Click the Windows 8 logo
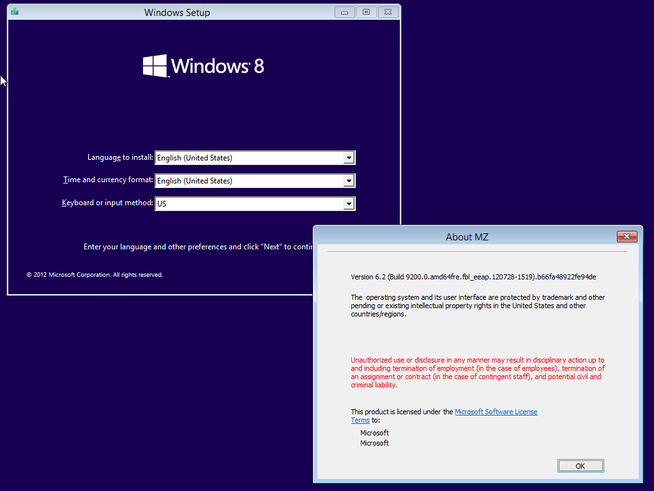Viewport: 654px width, 491px height. coord(204,66)
